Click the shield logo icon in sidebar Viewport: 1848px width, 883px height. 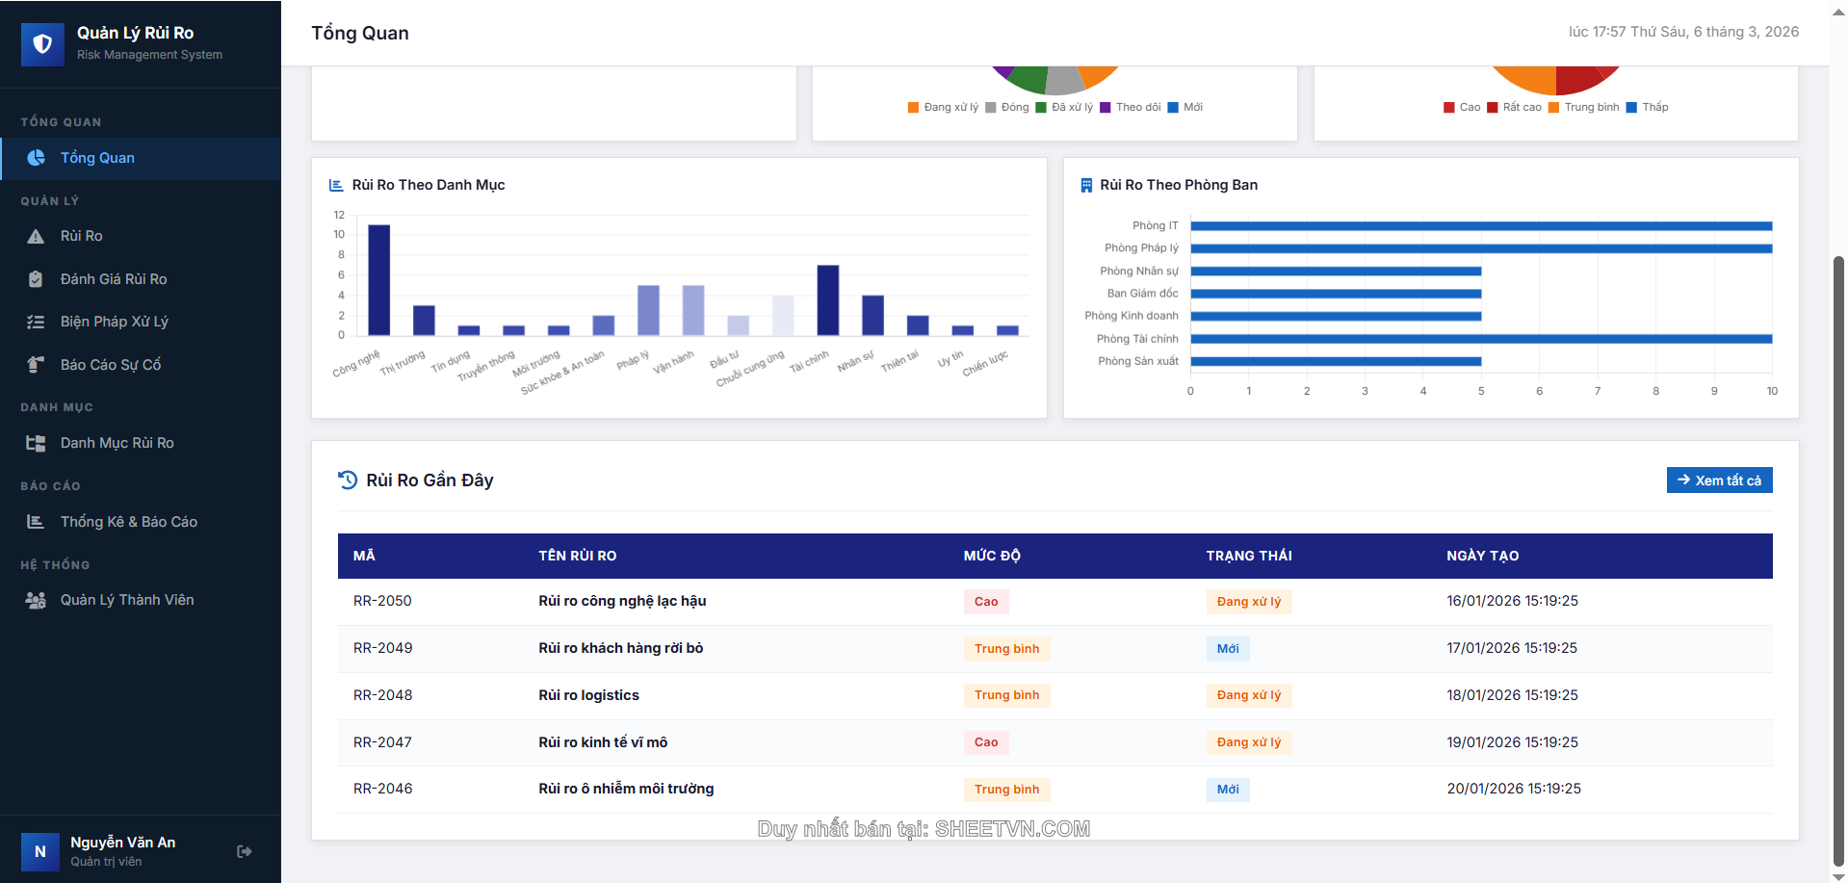(42, 44)
